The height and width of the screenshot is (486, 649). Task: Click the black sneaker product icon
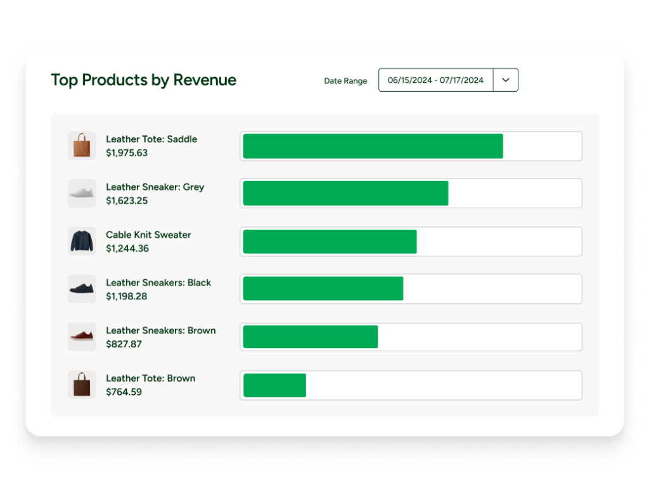[x=82, y=289]
